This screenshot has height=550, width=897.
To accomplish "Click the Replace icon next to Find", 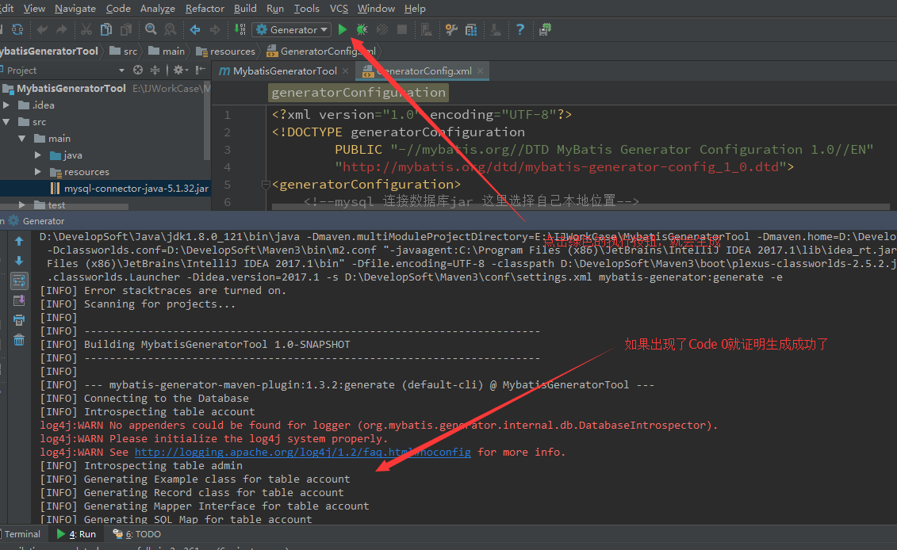I will tap(171, 30).
